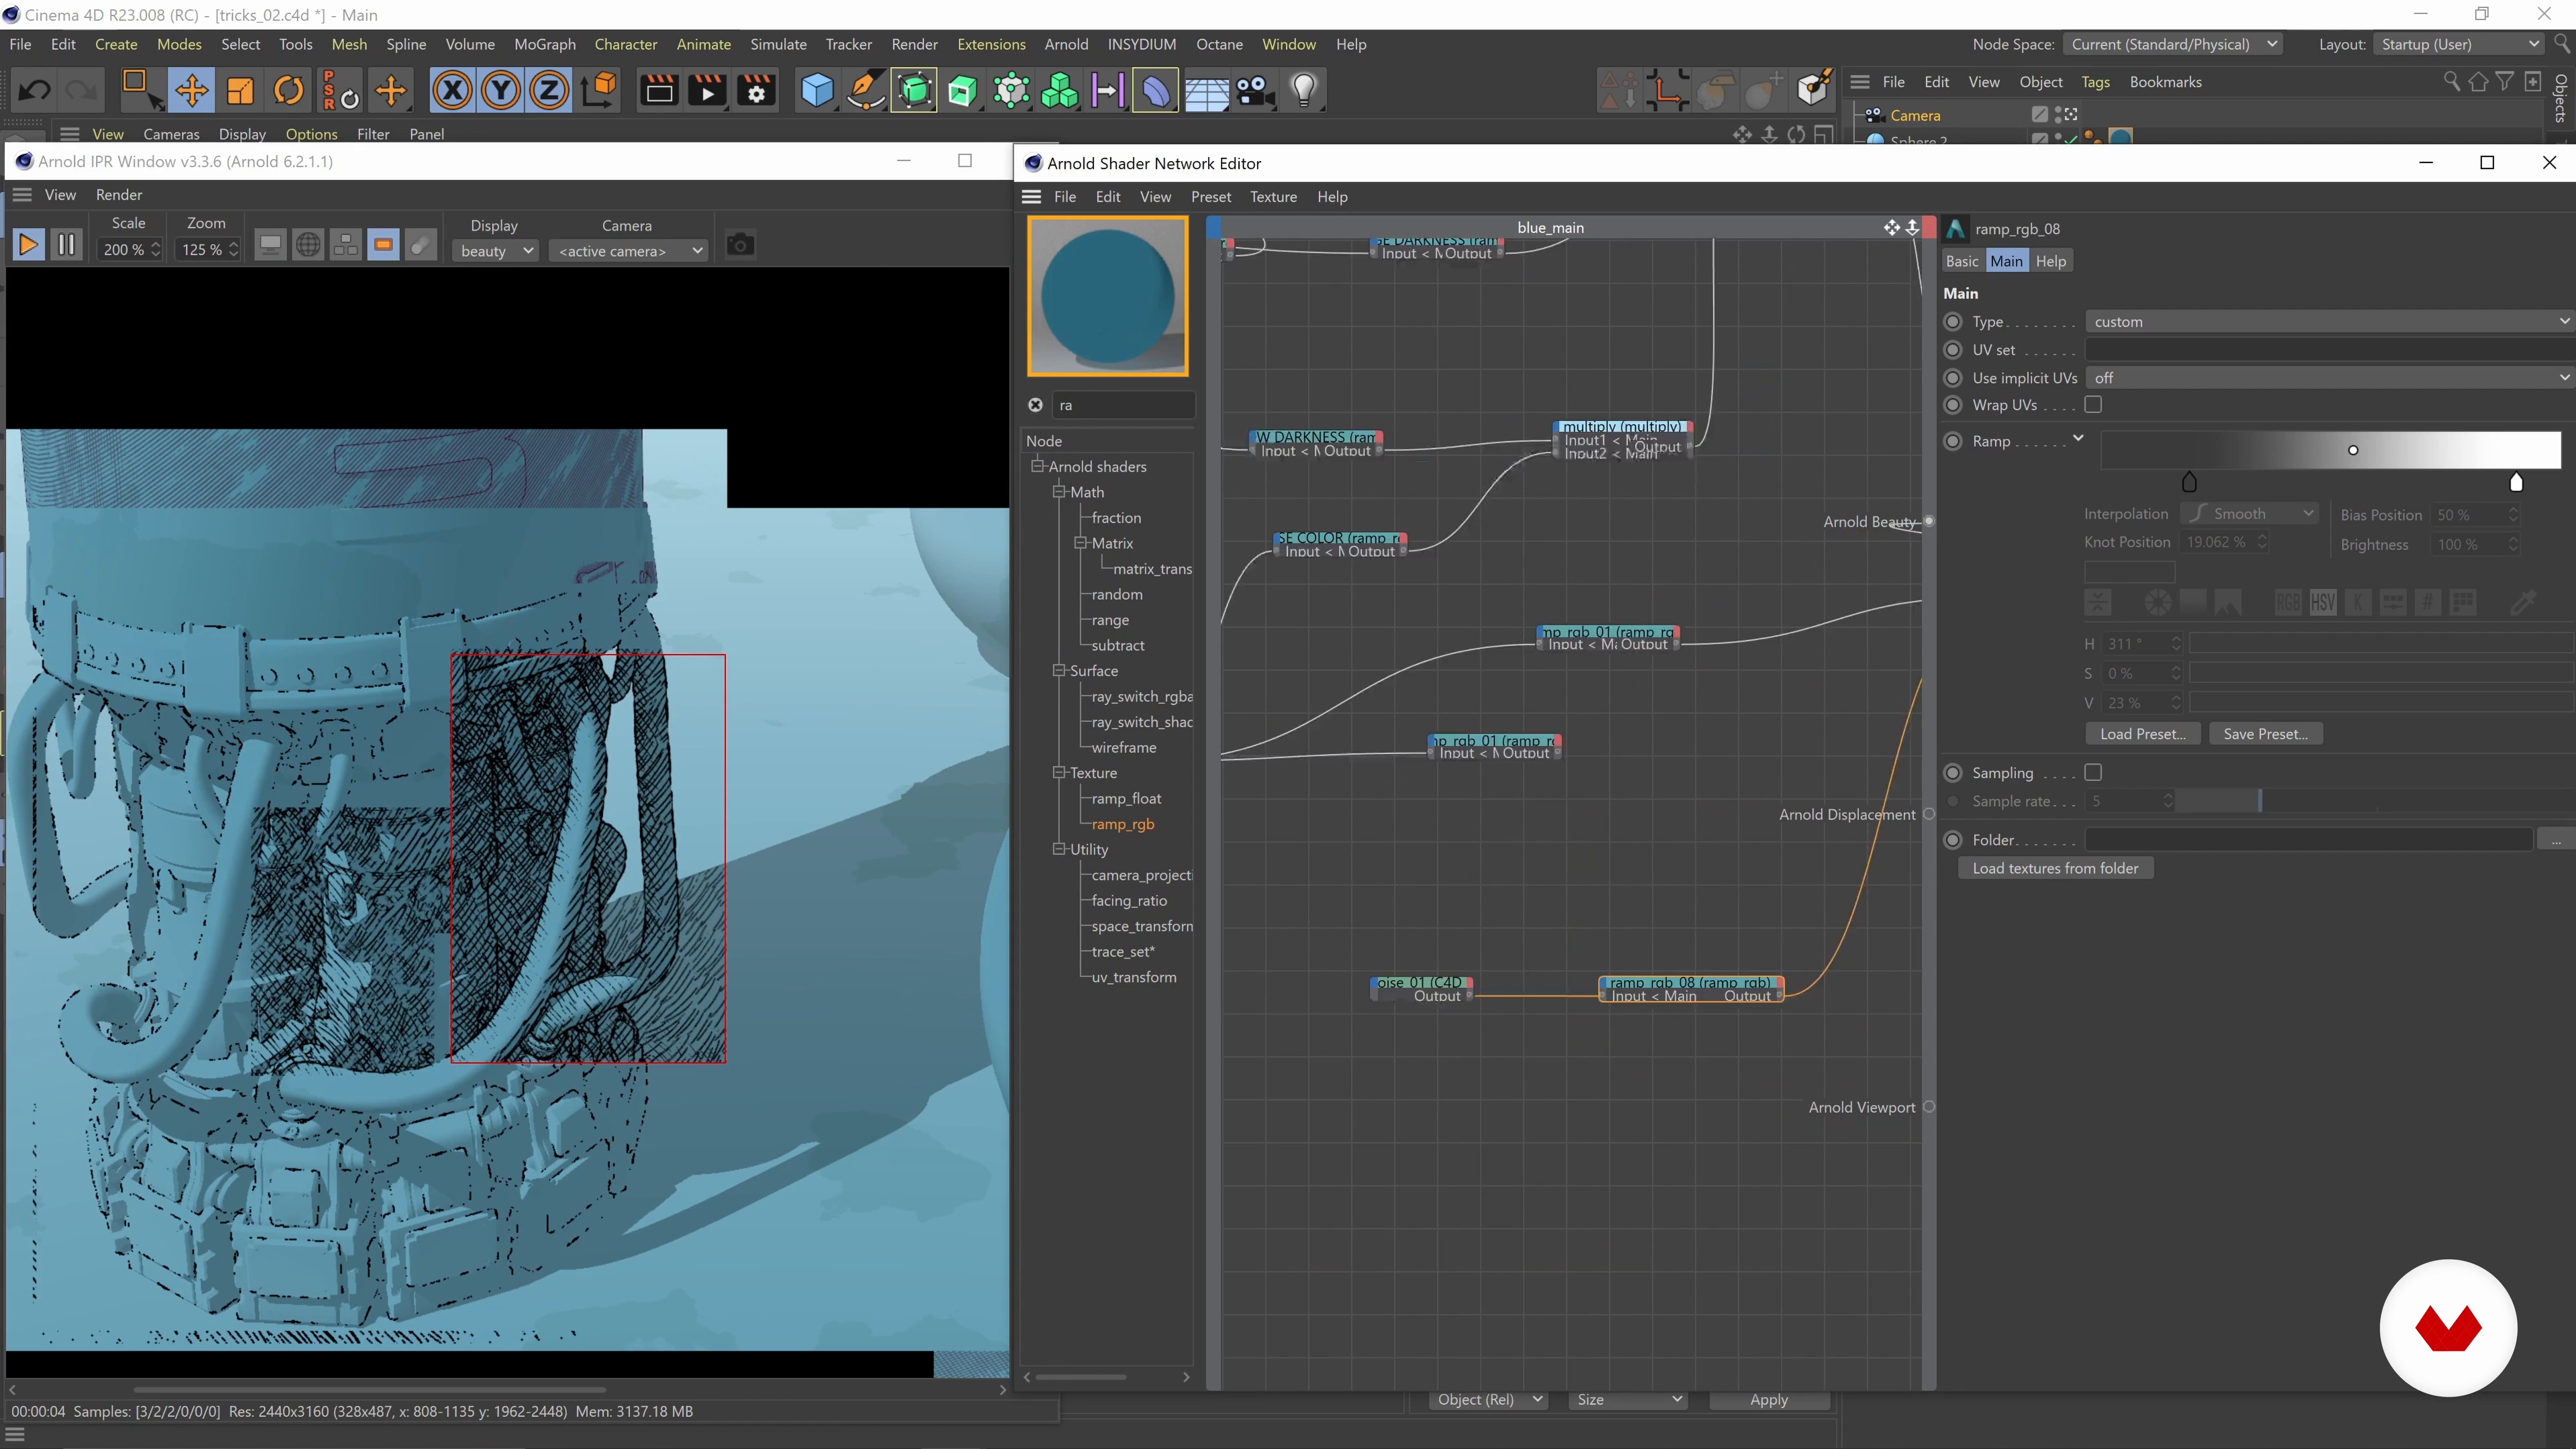Click the ramp gradient bias handle

pyautogui.click(x=2353, y=450)
